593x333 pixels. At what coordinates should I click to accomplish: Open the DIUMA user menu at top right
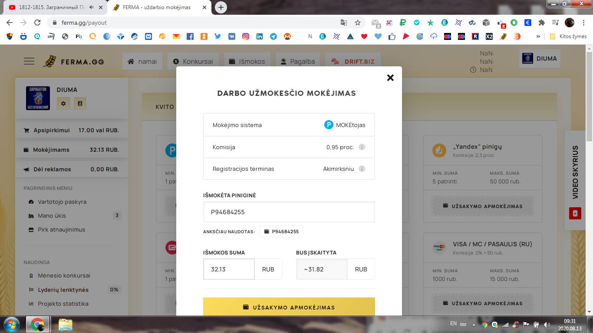540,59
